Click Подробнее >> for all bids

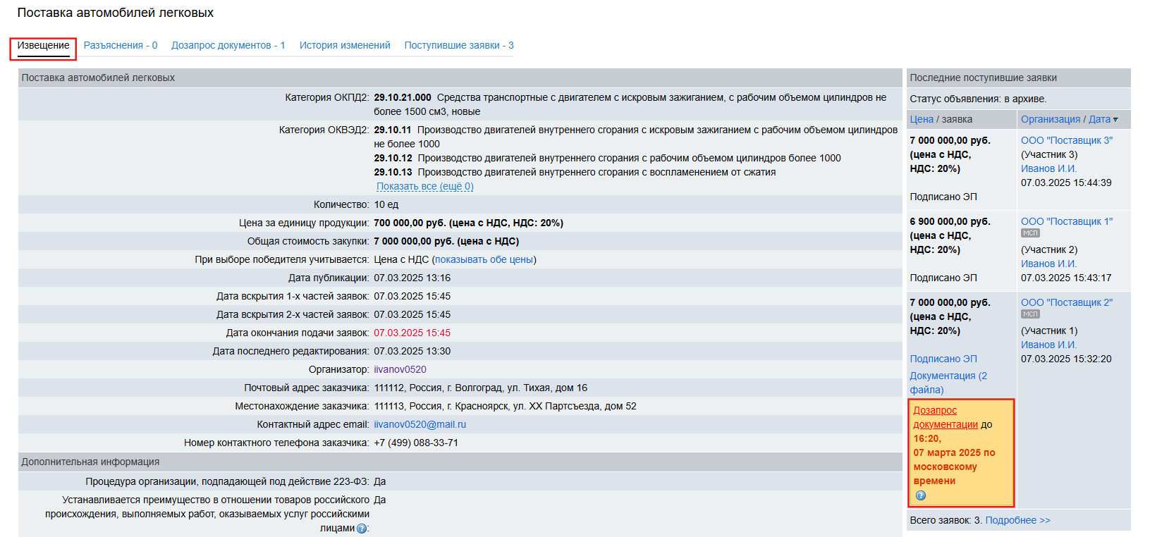[x=1017, y=520]
